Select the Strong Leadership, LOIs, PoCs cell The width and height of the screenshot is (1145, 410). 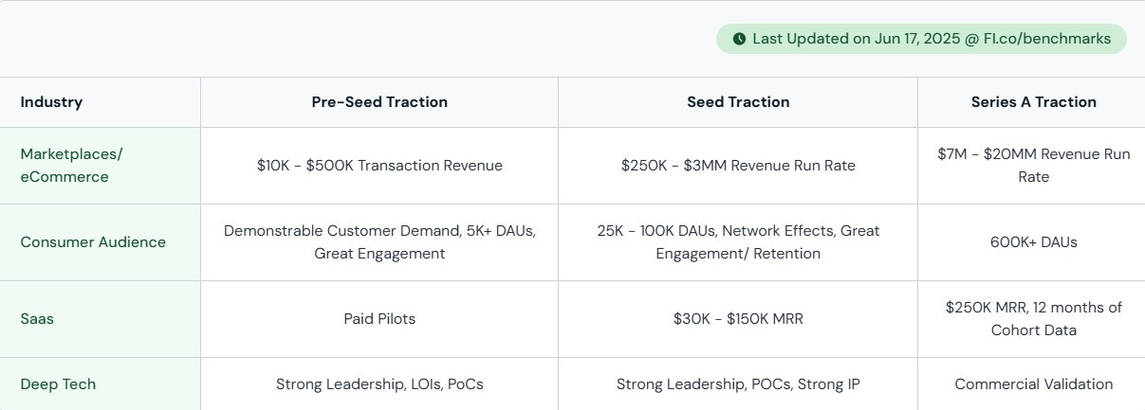379,384
